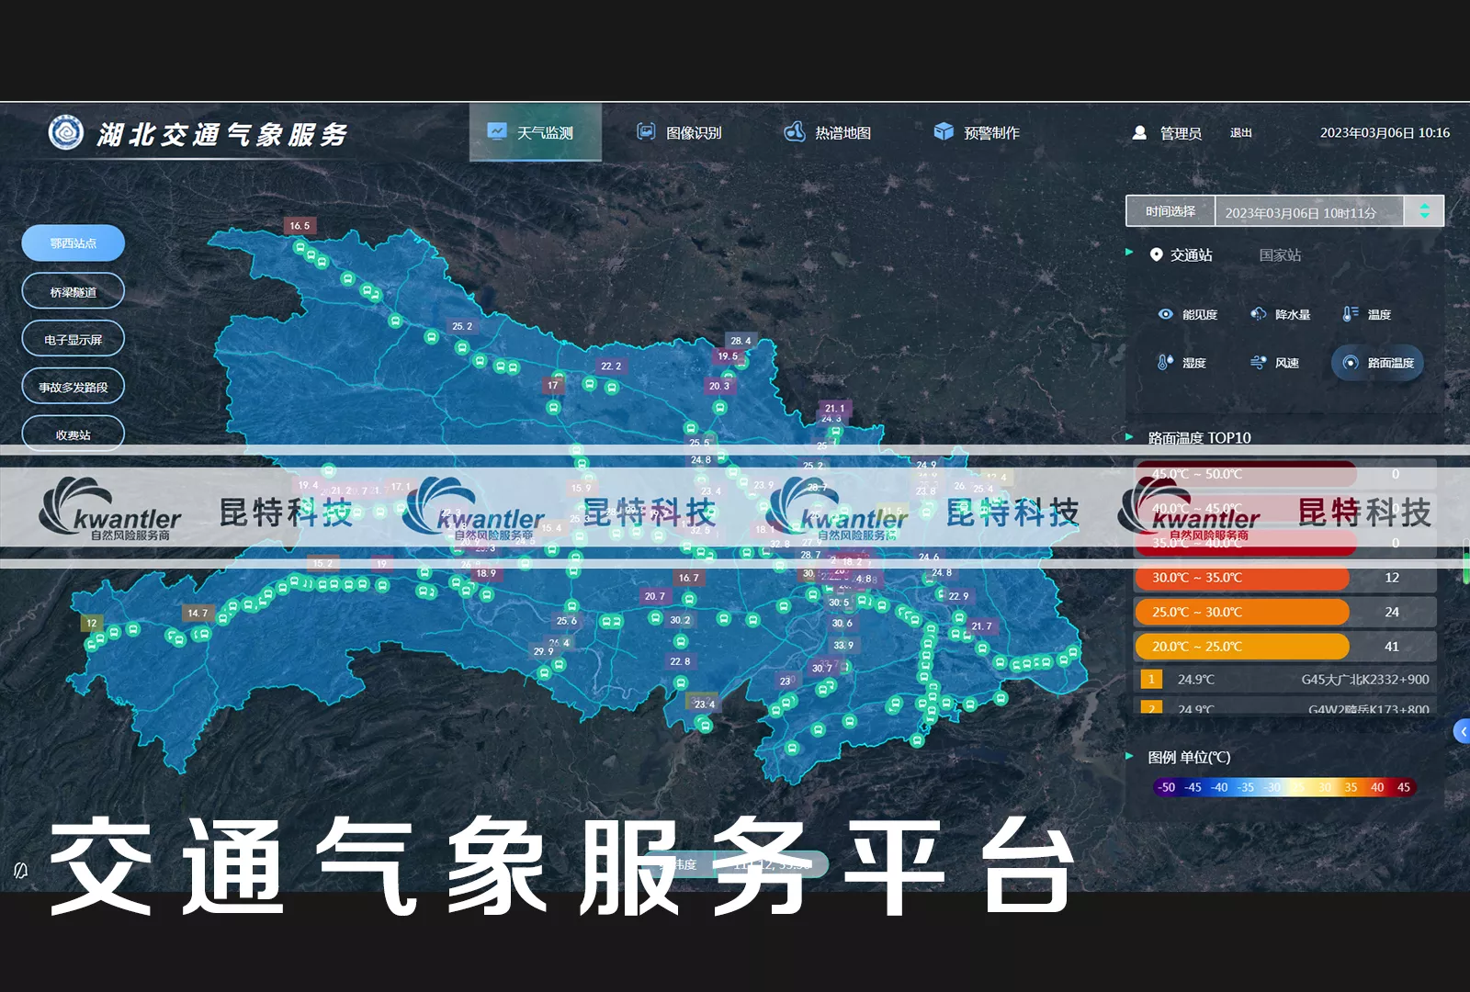Click the 湖北交通气象服务 title text
Screen dimensions: 1470x992
pos(223,135)
